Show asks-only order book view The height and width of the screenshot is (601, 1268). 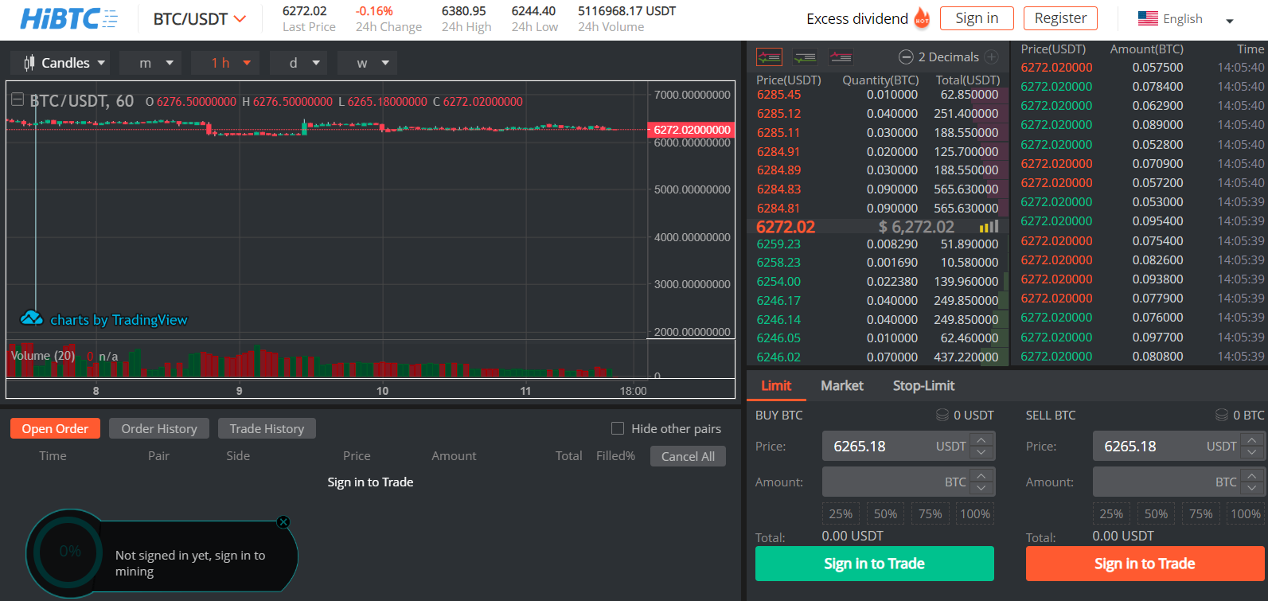tap(841, 57)
